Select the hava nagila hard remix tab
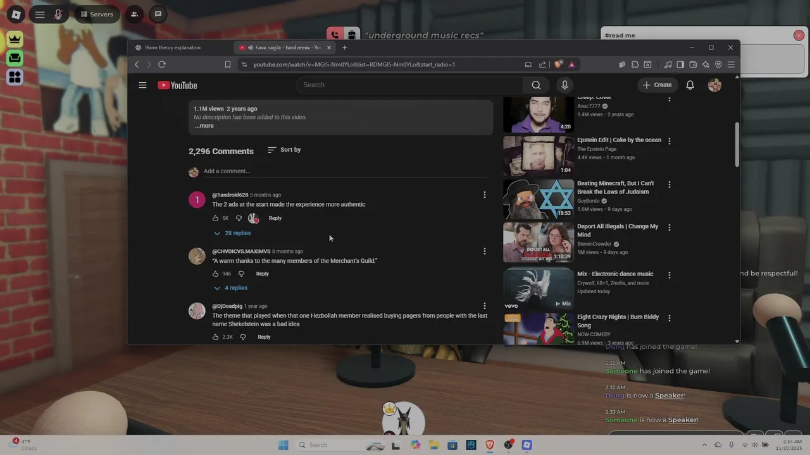Screen dimensions: 810x455 283,47
